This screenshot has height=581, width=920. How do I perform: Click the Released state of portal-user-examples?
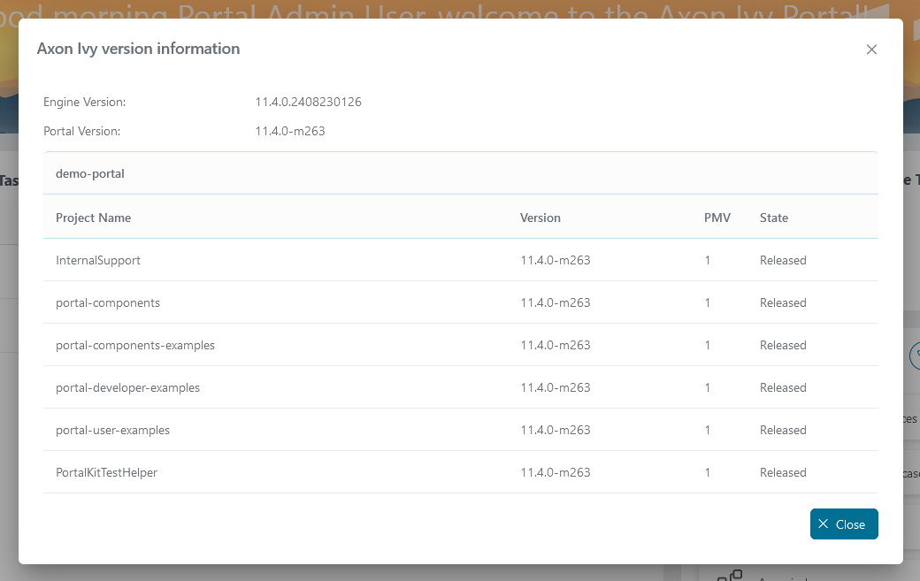point(783,430)
